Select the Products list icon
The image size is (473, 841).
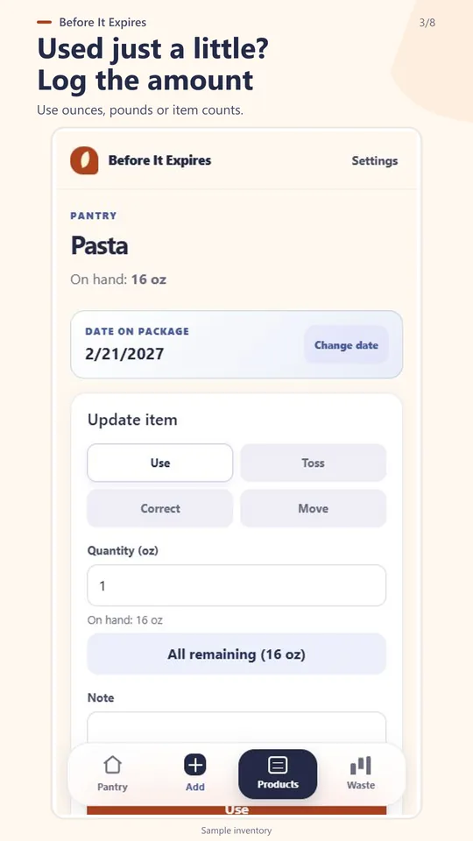coord(278,766)
